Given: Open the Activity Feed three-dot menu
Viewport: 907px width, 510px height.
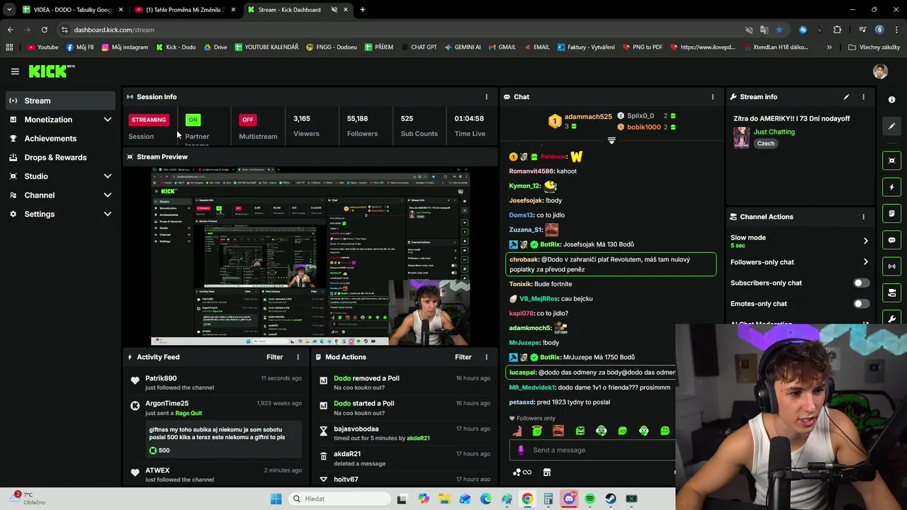Looking at the screenshot, I should pyautogui.click(x=298, y=357).
